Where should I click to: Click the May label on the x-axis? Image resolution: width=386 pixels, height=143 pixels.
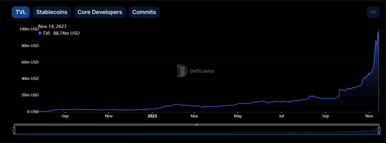[x=238, y=116]
